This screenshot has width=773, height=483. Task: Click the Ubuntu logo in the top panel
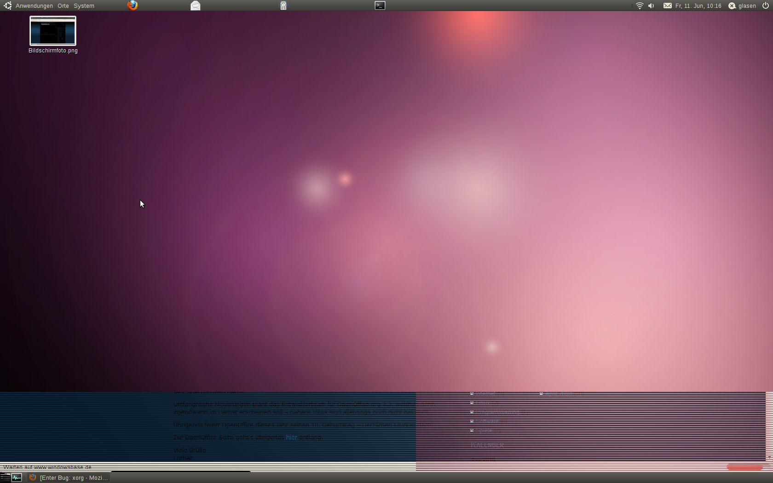click(x=7, y=6)
